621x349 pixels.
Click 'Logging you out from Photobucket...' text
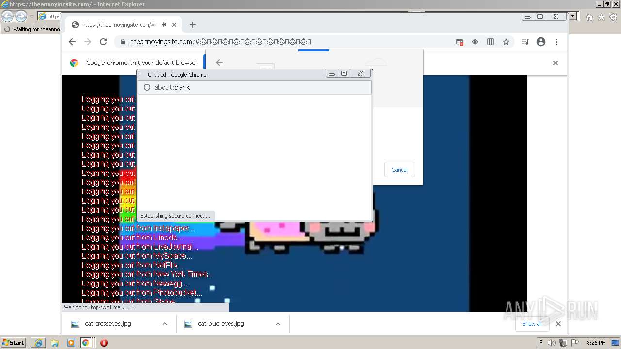142,293
